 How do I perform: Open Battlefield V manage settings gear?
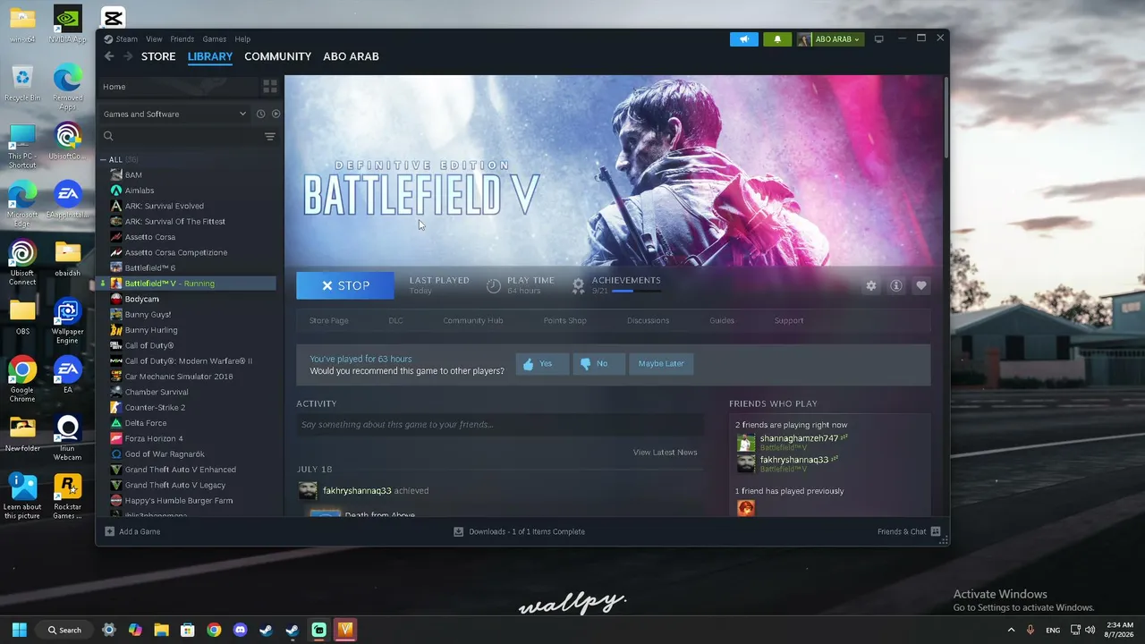pyautogui.click(x=870, y=286)
